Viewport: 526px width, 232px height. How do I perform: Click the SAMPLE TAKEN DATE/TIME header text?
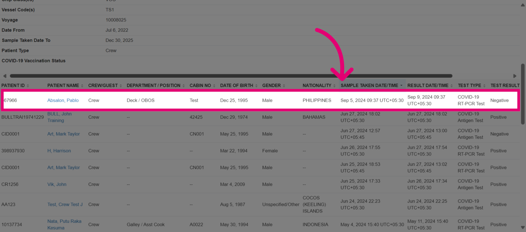[x=369, y=86]
